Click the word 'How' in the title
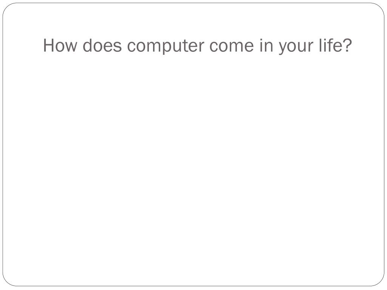Screen dimensions: 387x290 60,46
